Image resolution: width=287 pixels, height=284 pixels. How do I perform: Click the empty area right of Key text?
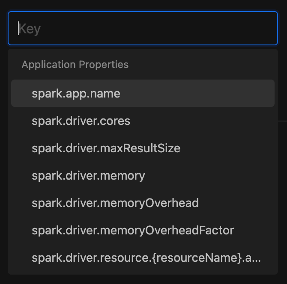(157, 28)
